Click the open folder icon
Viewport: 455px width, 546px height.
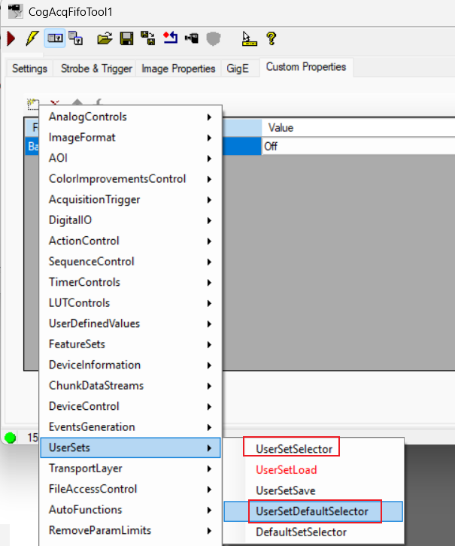point(105,38)
